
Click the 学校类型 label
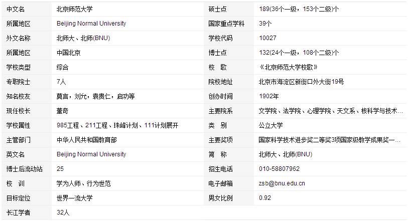click(19, 67)
